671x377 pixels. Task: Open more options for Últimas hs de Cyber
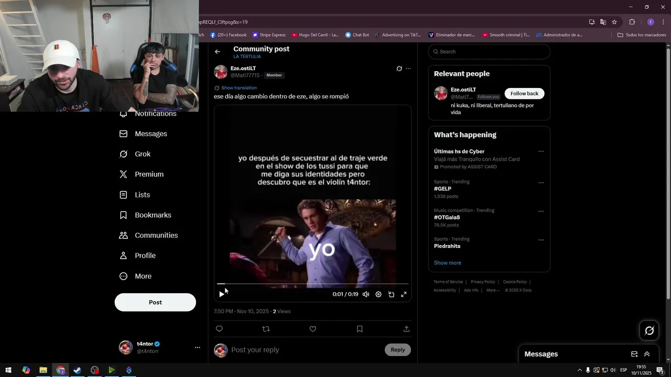click(x=541, y=151)
